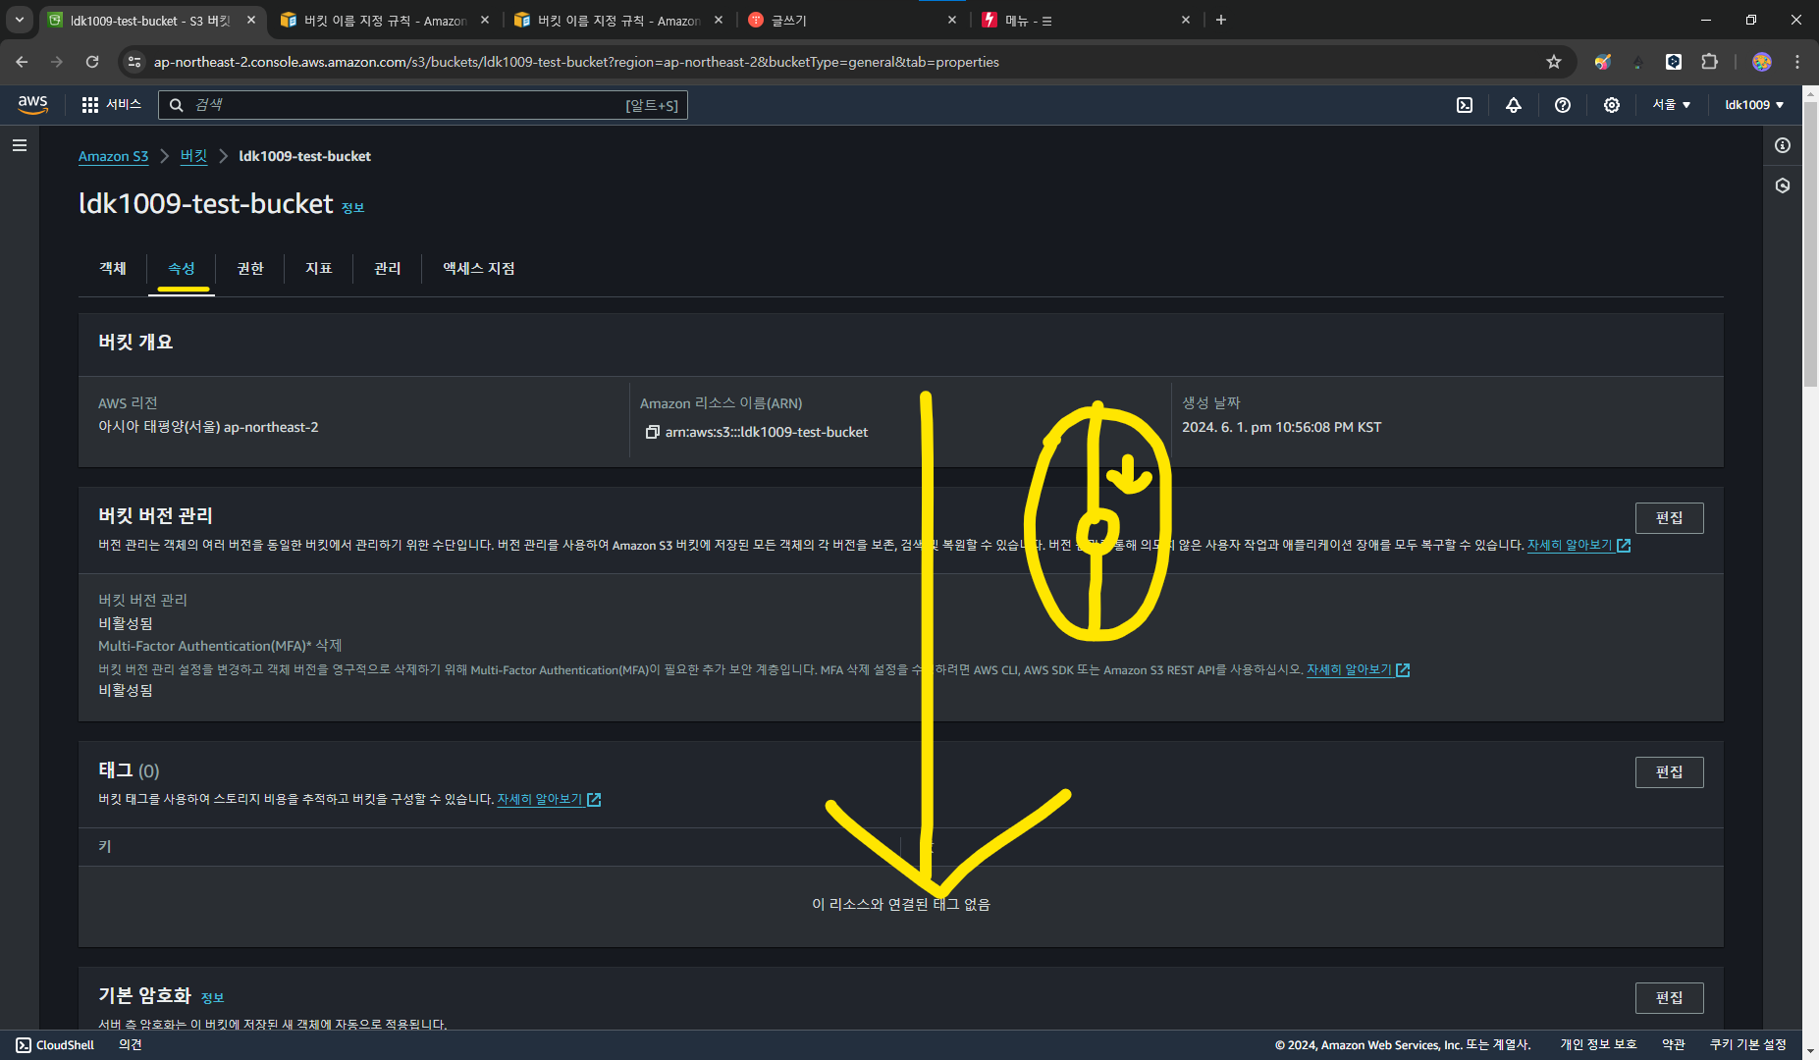The width and height of the screenshot is (1819, 1060).
Task: Open the Chrome three-dot menu
Action: (1797, 62)
